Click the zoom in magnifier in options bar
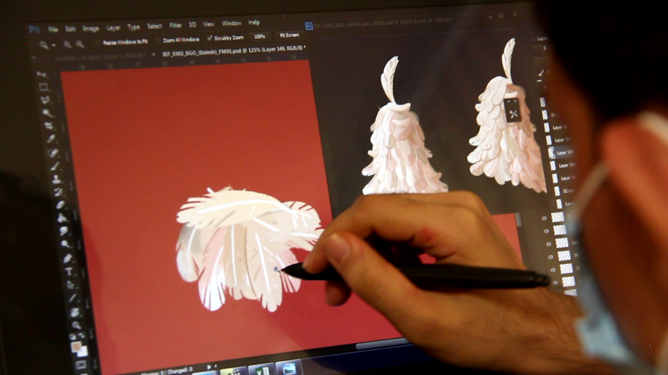The image size is (668, 375). (x=67, y=44)
